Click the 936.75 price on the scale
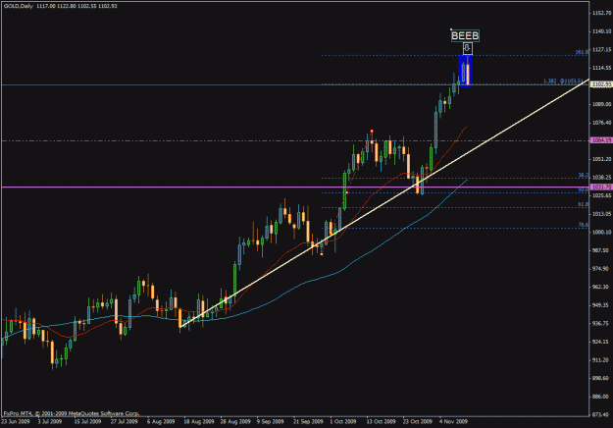Viewport: 613px width, 428px height. tap(601, 323)
